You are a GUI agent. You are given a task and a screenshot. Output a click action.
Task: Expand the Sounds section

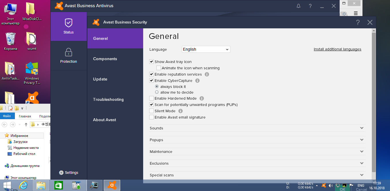[x=257, y=128]
